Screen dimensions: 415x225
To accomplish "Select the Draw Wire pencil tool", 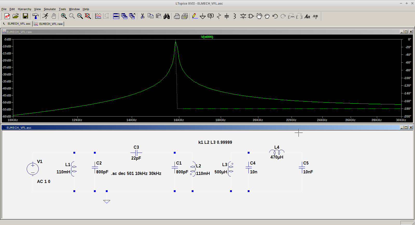I will click(x=195, y=16).
